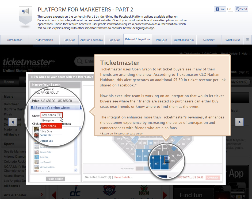Viewport: 252px width, 199px height.
Task: Choose My Friends in the dropdown list
Action: pos(52,126)
